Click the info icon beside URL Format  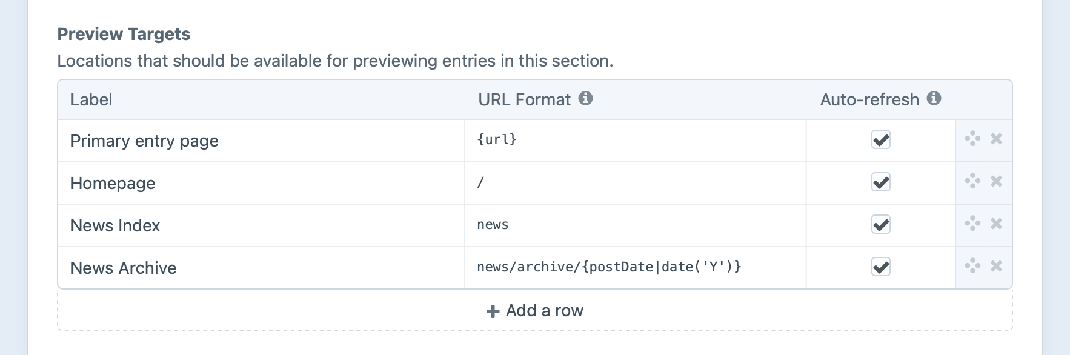click(585, 98)
